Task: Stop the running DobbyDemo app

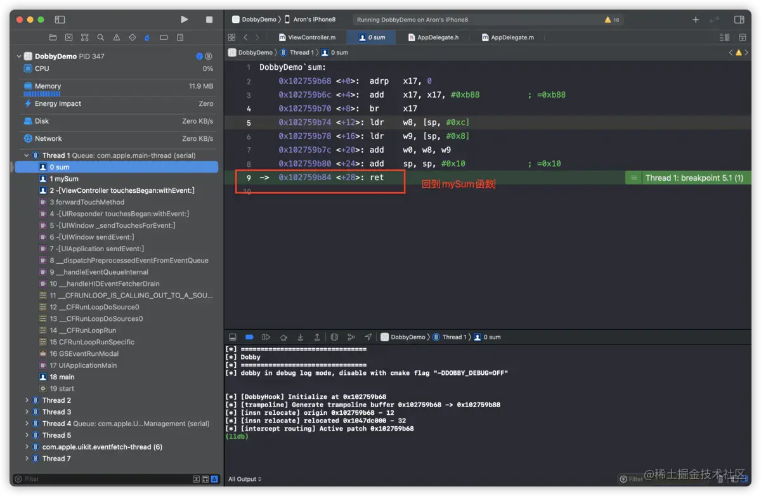Action: tap(209, 20)
